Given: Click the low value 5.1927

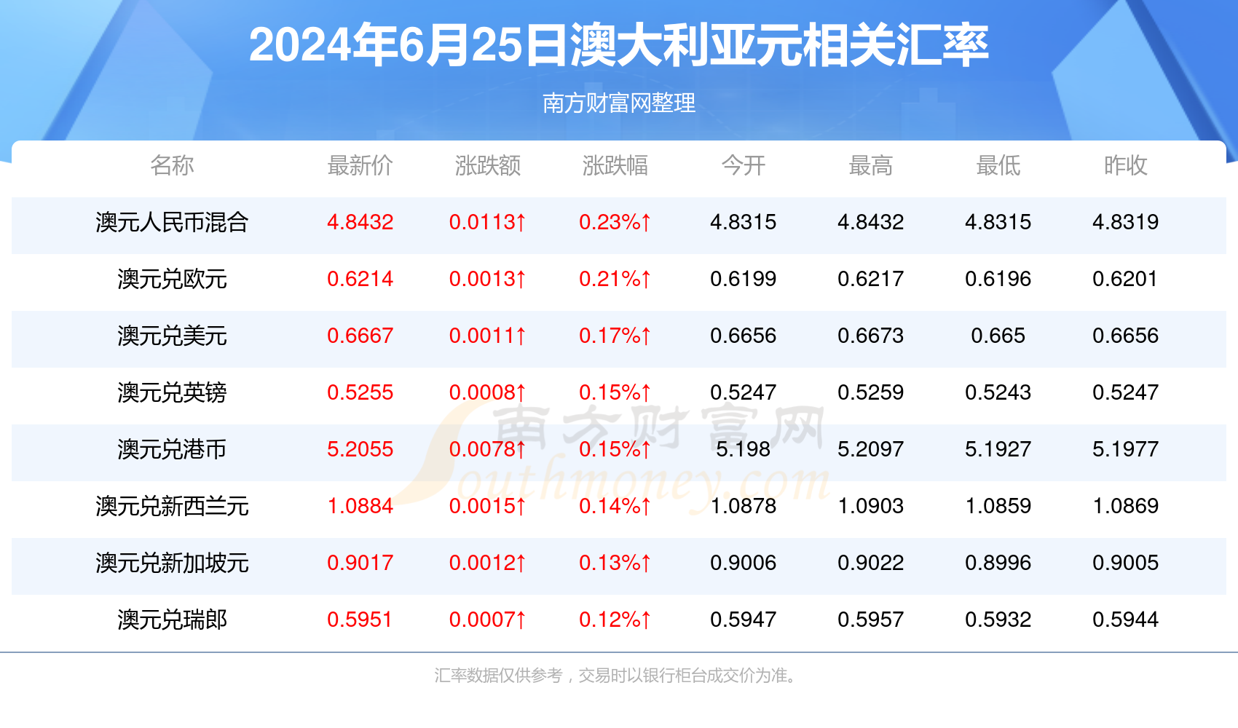Looking at the screenshot, I should click(x=998, y=449).
